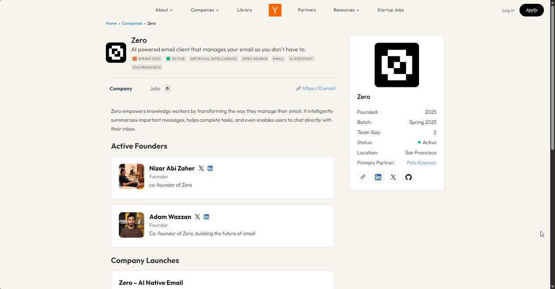Click the AI Assistant tag
Screen dimensions: 555x289
(x=301, y=59)
